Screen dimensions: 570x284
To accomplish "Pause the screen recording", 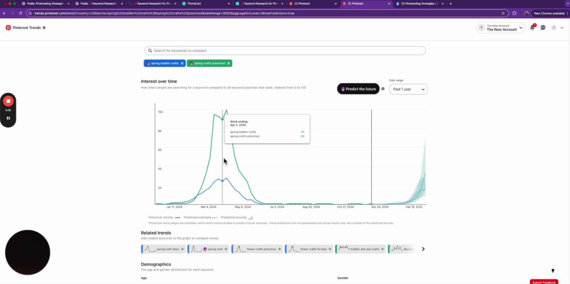I will tap(8, 118).
